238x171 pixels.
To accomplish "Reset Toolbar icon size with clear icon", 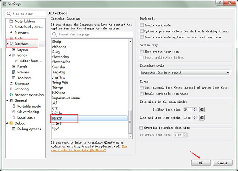I will (202, 110).
